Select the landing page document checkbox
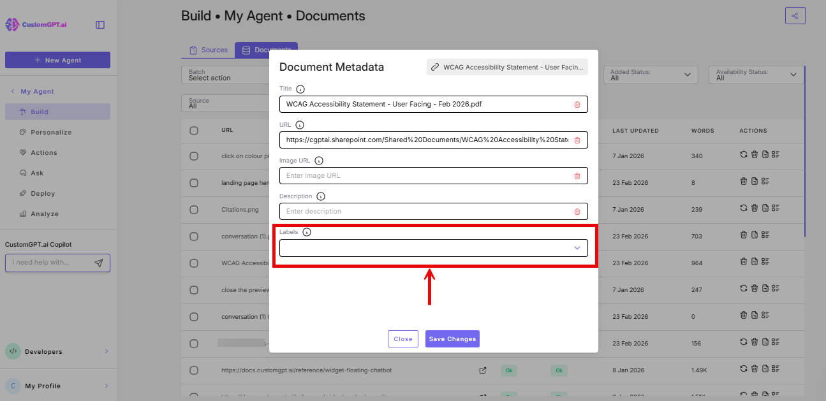Image resolution: width=826 pixels, height=401 pixels. (x=194, y=182)
